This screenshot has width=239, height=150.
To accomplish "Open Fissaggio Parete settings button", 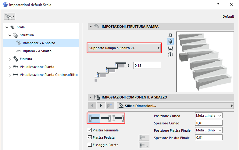I will click(144, 145).
